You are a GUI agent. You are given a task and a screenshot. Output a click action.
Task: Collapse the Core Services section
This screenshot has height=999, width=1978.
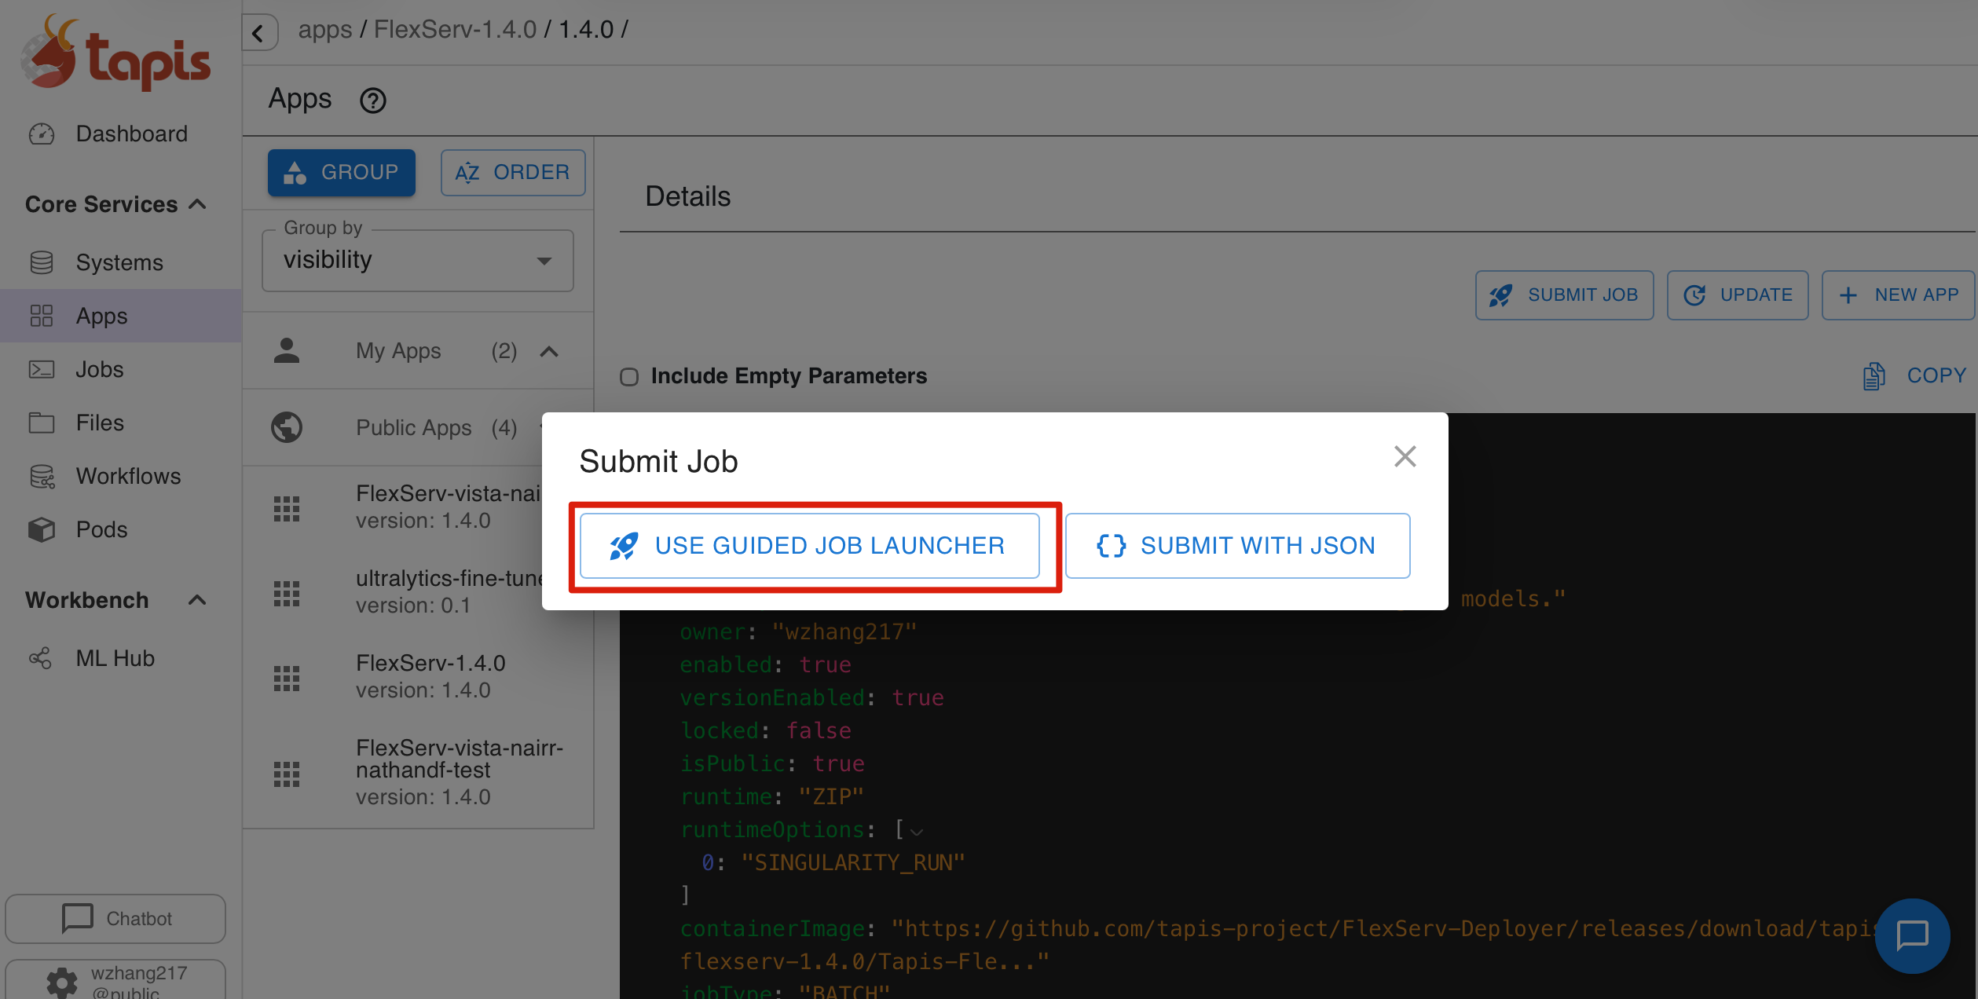pos(197,204)
